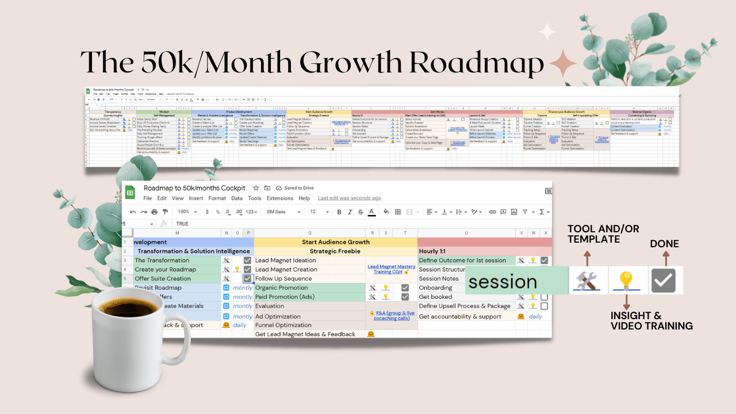Check the Get booked done checkbox

[x=544, y=297]
